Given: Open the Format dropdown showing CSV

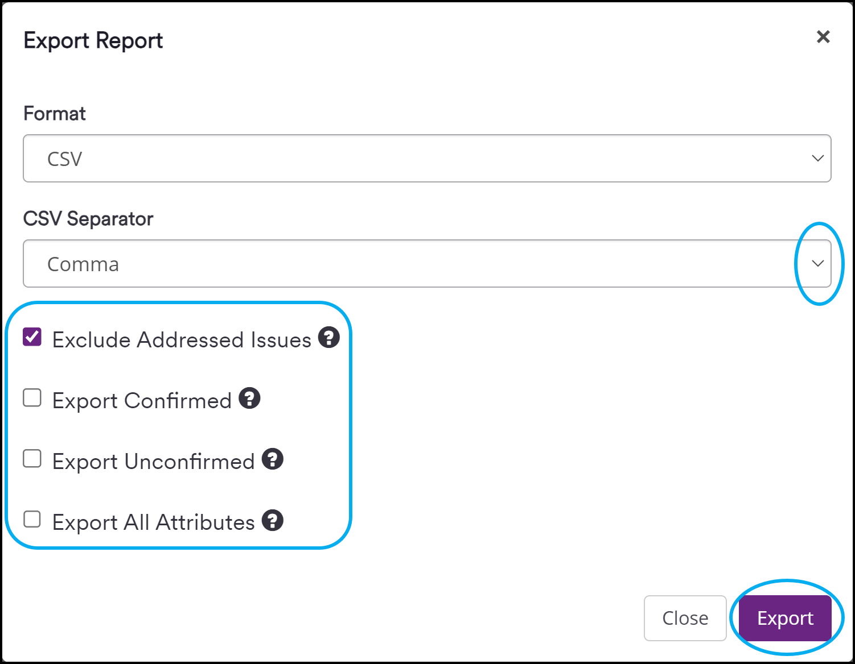Looking at the screenshot, I should click(x=427, y=159).
